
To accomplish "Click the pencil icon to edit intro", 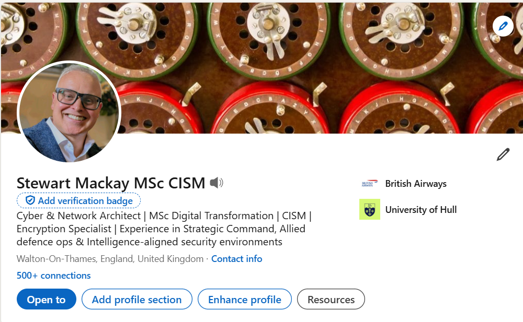I will (503, 154).
